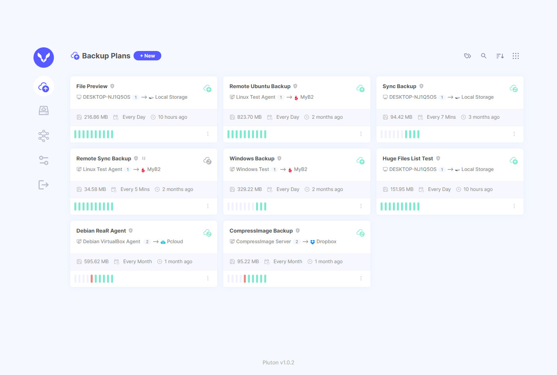Open the options menu on Debian ReaR Agent card
Image resolution: width=557 pixels, height=375 pixels.
coord(207,278)
